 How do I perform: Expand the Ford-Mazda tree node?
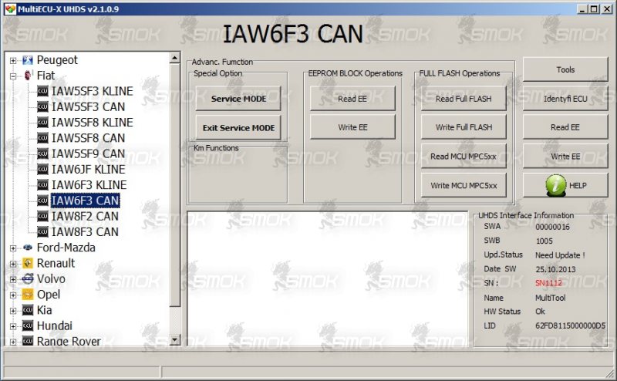click(13, 248)
